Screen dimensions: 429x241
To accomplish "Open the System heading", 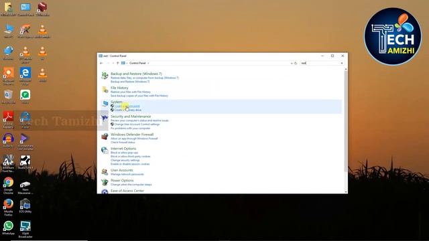I will pyautogui.click(x=116, y=102).
